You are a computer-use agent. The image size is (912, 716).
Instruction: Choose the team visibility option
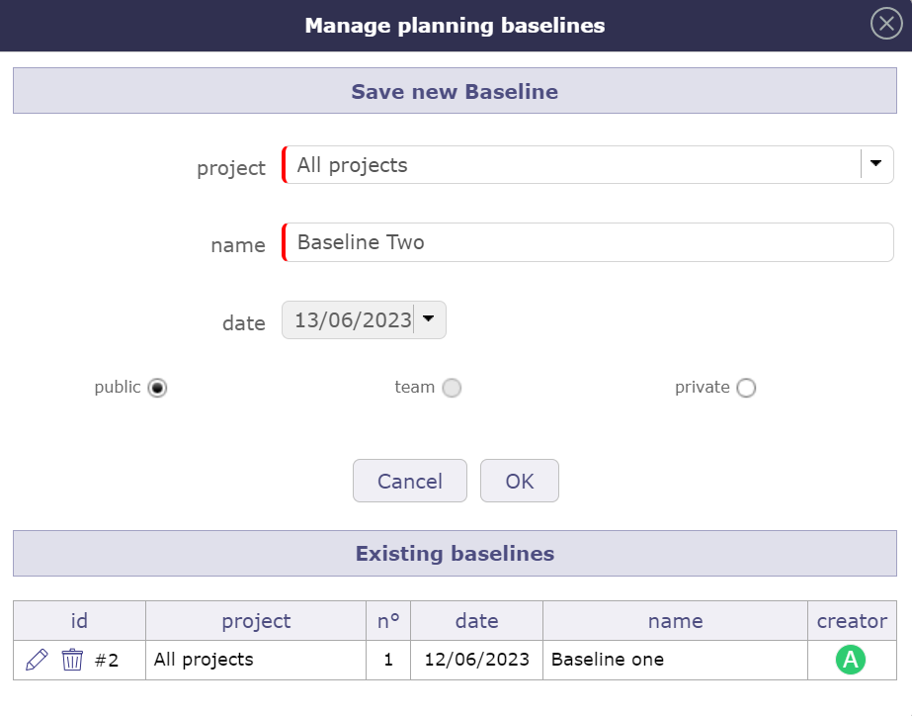coord(452,388)
